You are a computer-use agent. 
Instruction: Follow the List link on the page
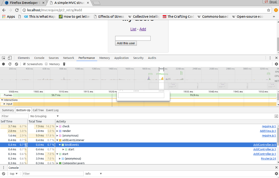click(133, 29)
